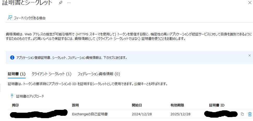
Task: Copy the certificate ID to clipboard
Action: click(242, 114)
